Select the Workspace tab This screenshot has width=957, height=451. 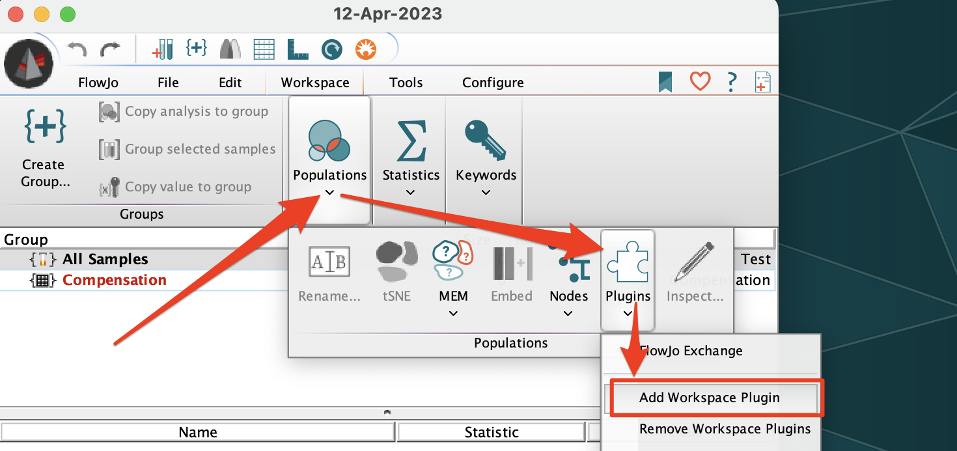point(315,83)
